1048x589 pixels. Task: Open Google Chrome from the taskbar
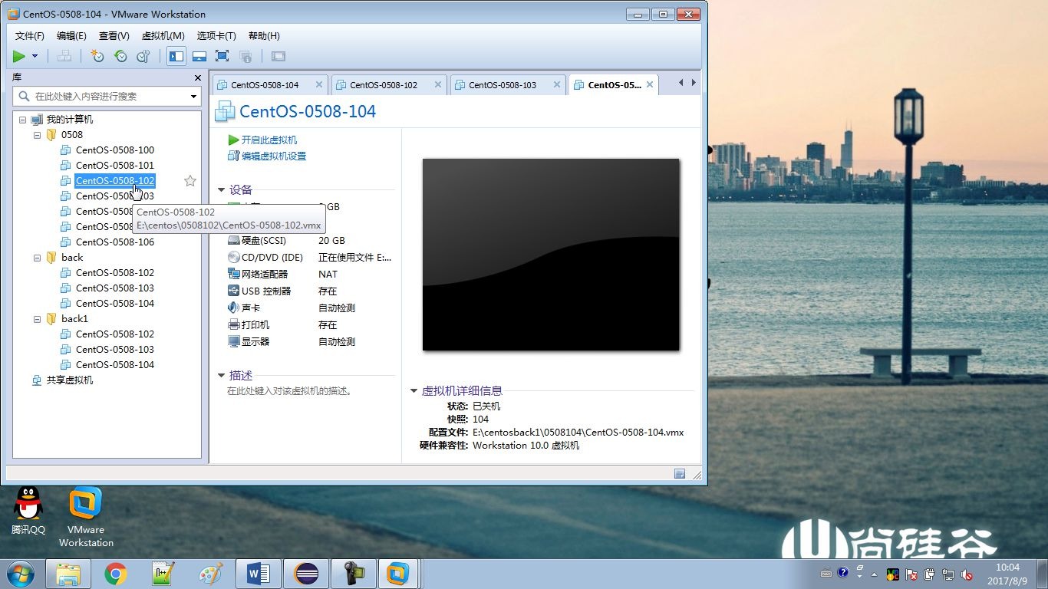pyautogui.click(x=116, y=574)
